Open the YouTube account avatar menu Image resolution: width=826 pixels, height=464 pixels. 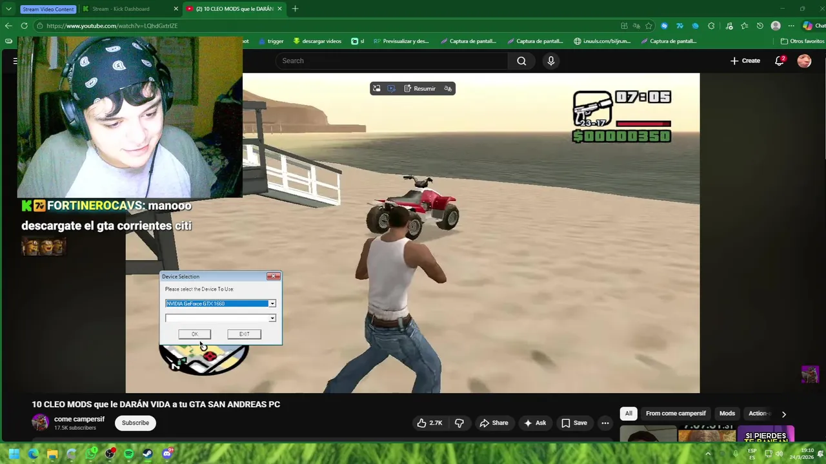pos(804,61)
